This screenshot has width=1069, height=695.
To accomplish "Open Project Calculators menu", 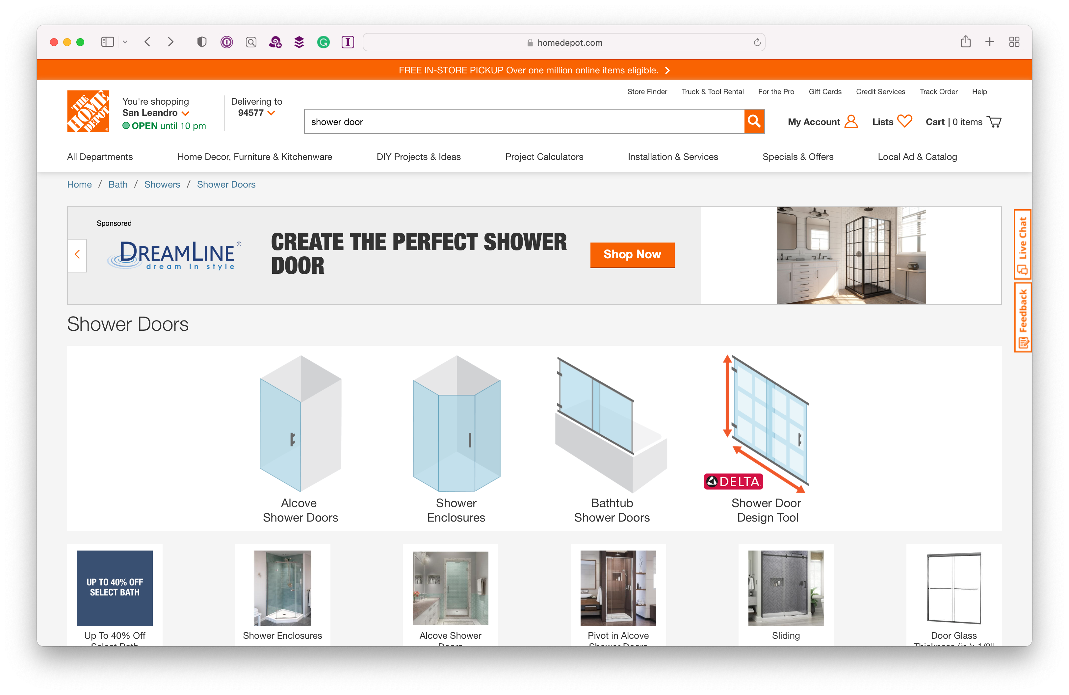I will pyautogui.click(x=544, y=157).
